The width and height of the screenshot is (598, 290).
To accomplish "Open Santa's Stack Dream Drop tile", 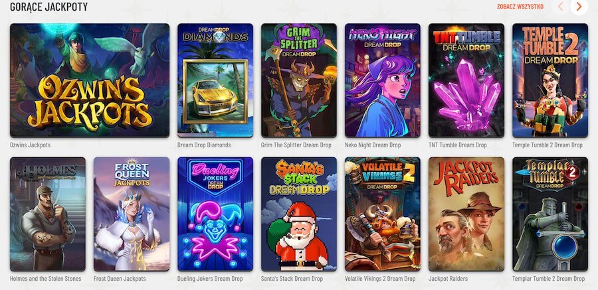I will click(x=299, y=214).
